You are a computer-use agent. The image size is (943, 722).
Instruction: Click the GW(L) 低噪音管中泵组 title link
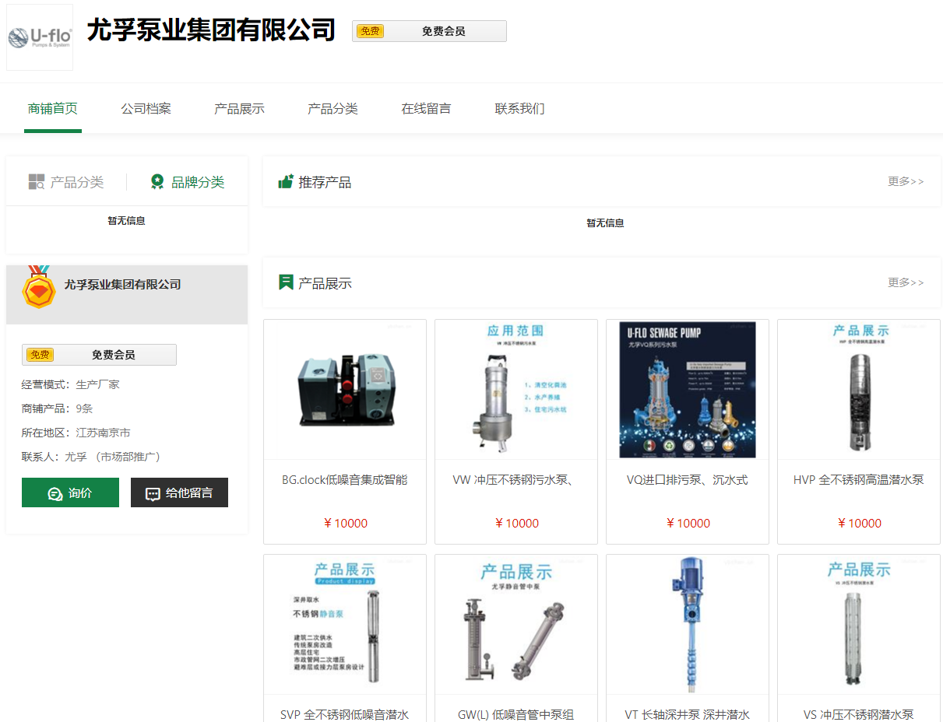point(516,714)
